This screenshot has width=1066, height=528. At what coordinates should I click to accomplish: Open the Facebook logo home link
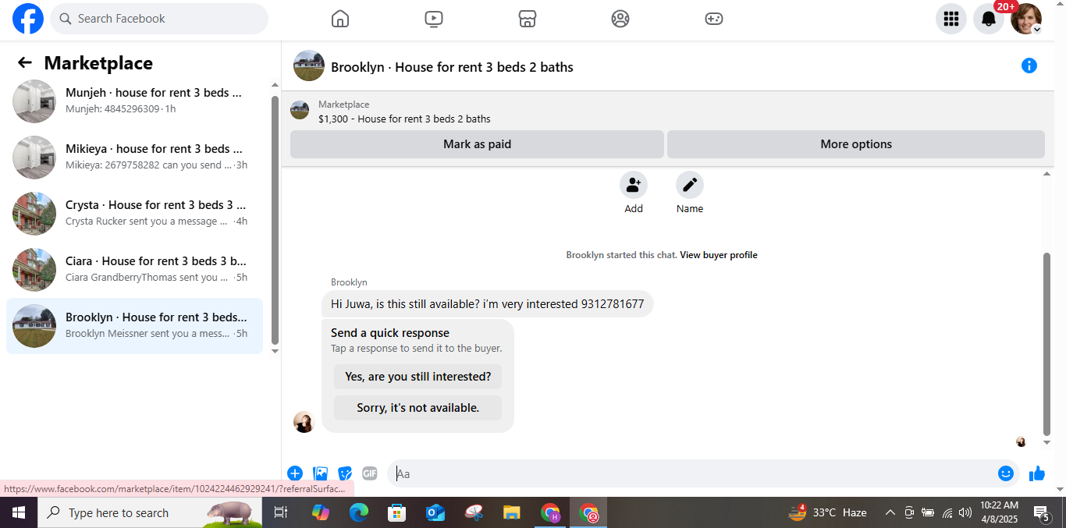(x=28, y=19)
